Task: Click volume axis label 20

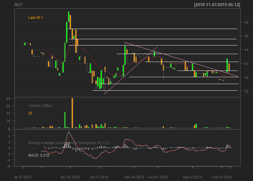Action: [8, 121]
